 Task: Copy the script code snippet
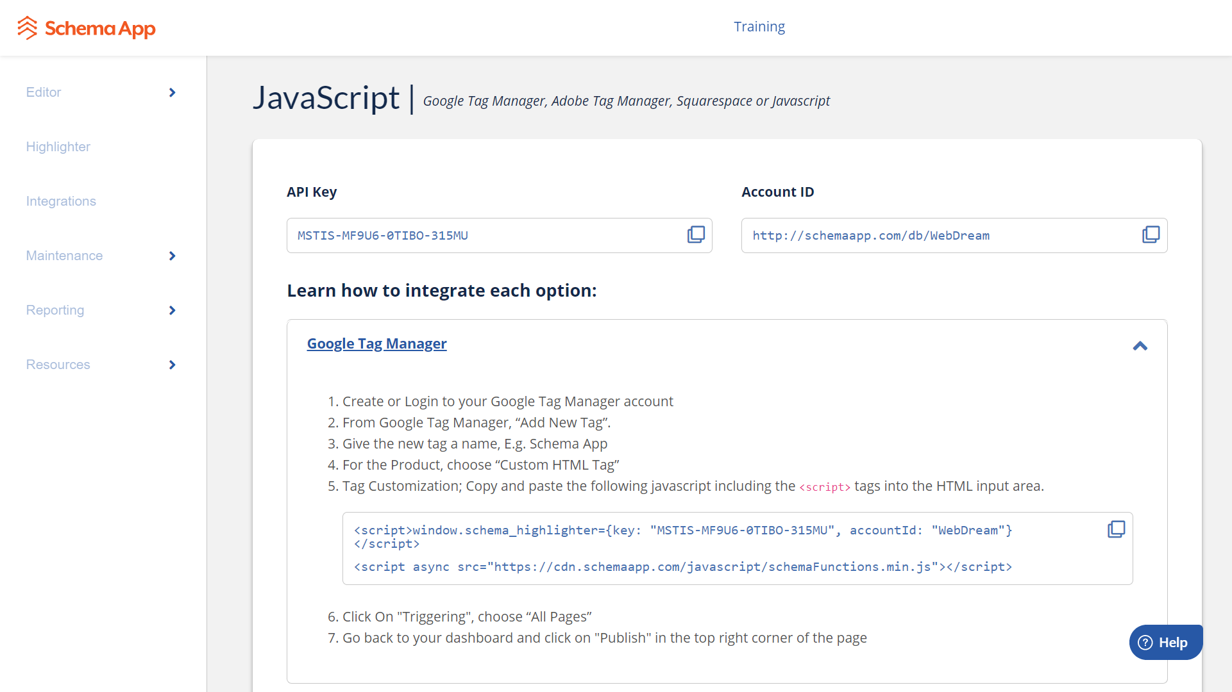pyautogui.click(x=1116, y=529)
